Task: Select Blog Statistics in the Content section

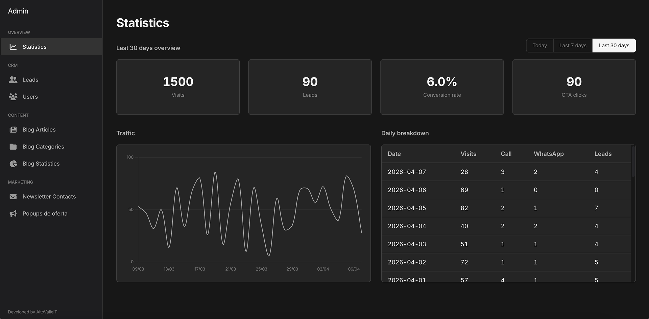Action: click(41, 163)
